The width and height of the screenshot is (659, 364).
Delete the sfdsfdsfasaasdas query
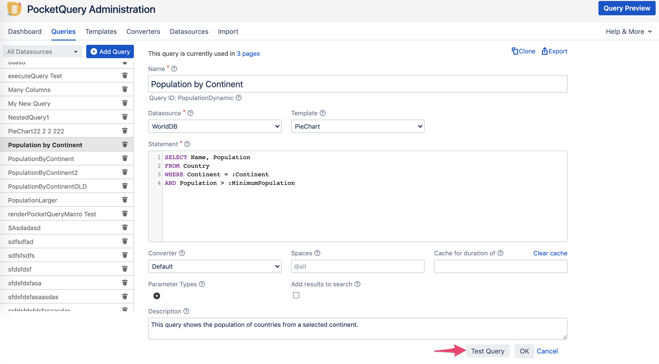(x=125, y=297)
